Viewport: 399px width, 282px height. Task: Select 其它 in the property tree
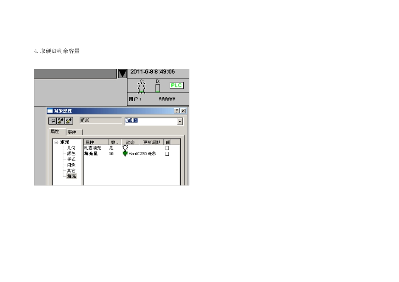pyautogui.click(x=71, y=171)
